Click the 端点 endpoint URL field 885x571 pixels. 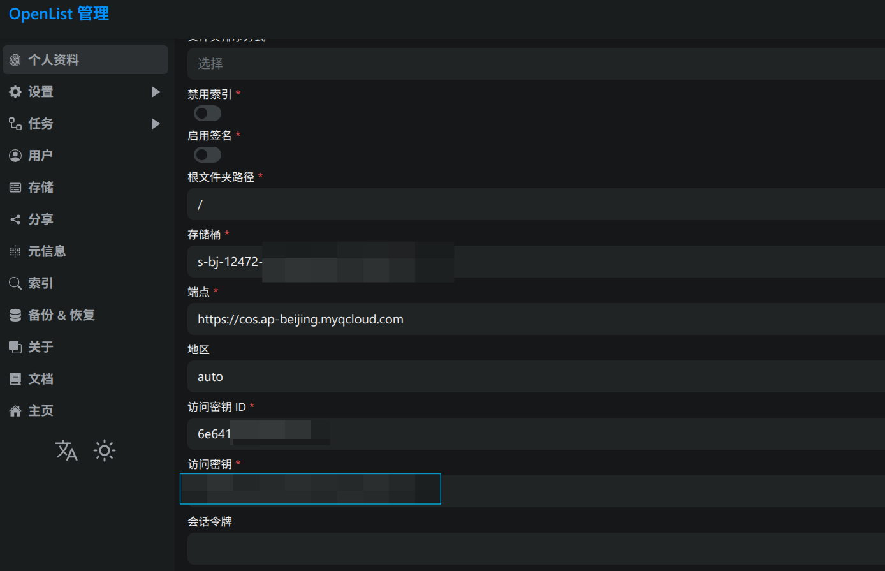536,319
